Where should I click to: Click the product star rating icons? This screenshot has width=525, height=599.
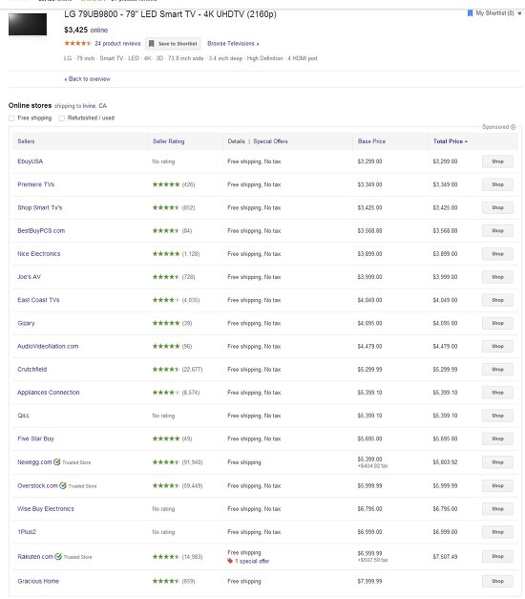tap(77, 44)
